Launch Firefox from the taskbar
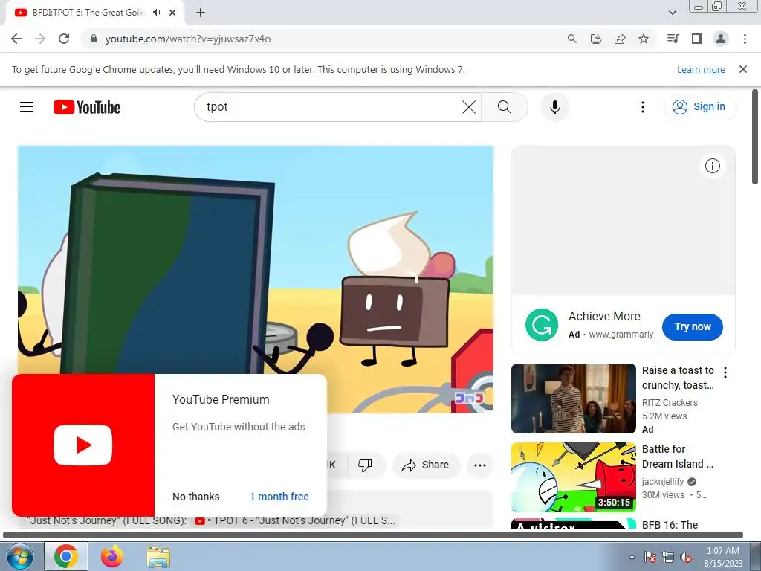 click(112, 556)
